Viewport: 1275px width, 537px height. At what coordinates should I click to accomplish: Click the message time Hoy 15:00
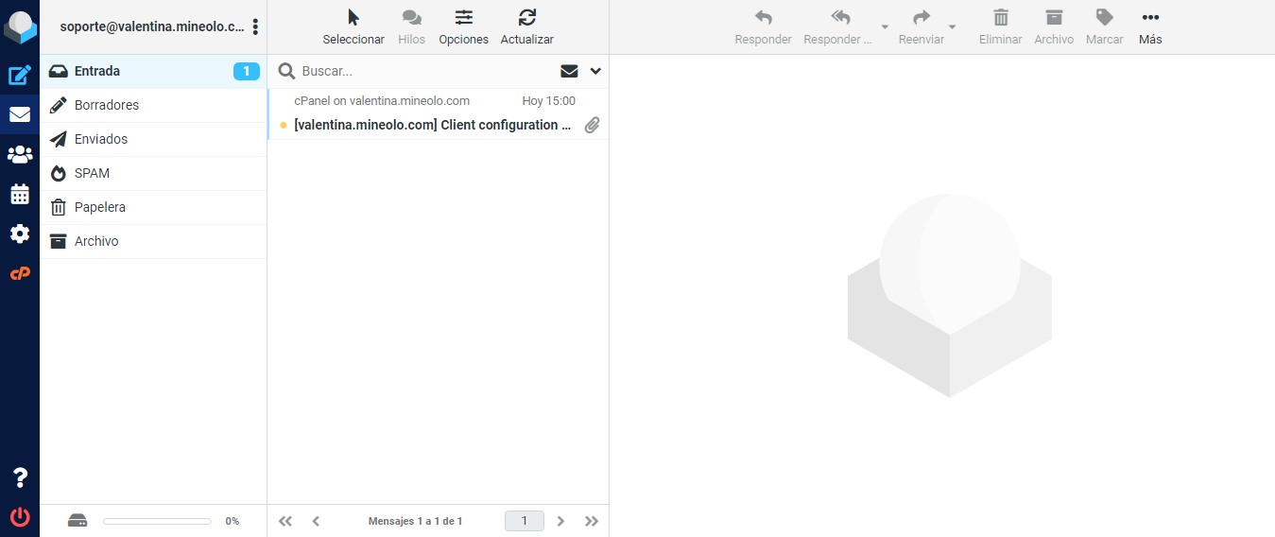tap(548, 101)
